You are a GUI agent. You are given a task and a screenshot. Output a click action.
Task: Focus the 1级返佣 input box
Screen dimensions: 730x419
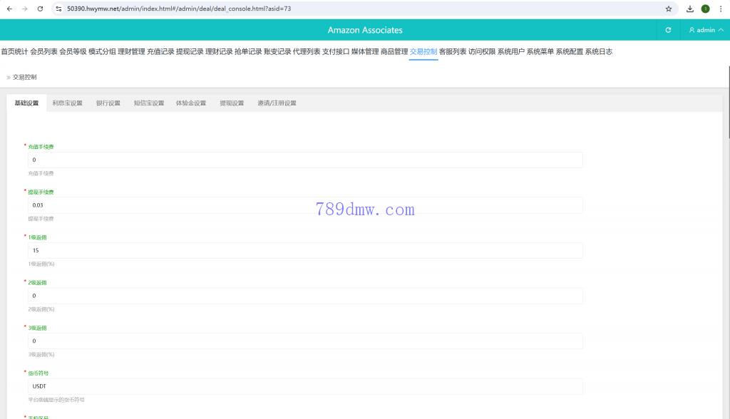tap(305, 251)
